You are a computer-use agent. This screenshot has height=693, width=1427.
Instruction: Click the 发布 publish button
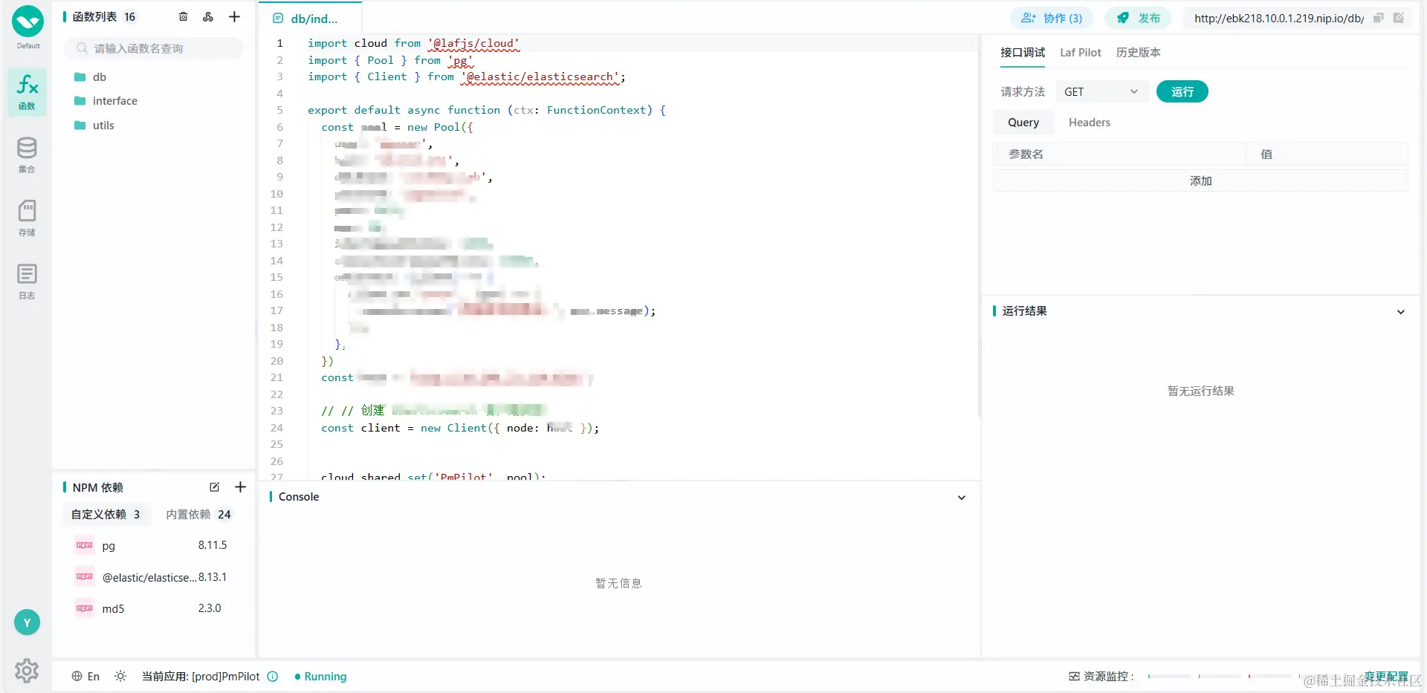(1138, 18)
